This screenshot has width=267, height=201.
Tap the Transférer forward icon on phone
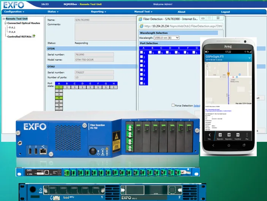pos(238,135)
